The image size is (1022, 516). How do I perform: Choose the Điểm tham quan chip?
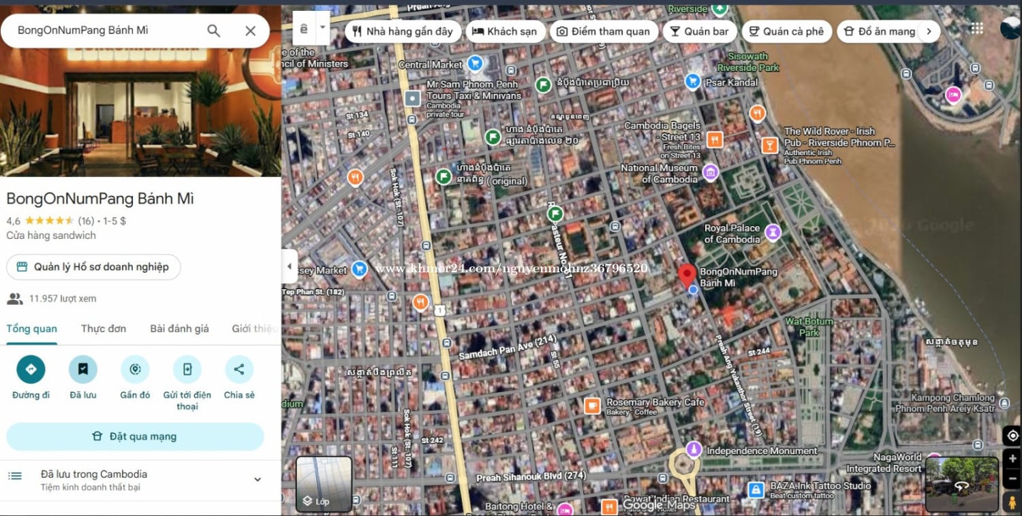[604, 31]
